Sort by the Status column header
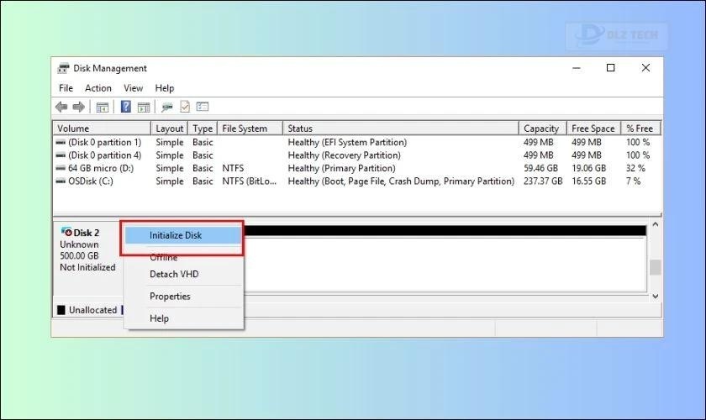Image resolution: width=706 pixels, height=420 pixels. tap(401, 129)
